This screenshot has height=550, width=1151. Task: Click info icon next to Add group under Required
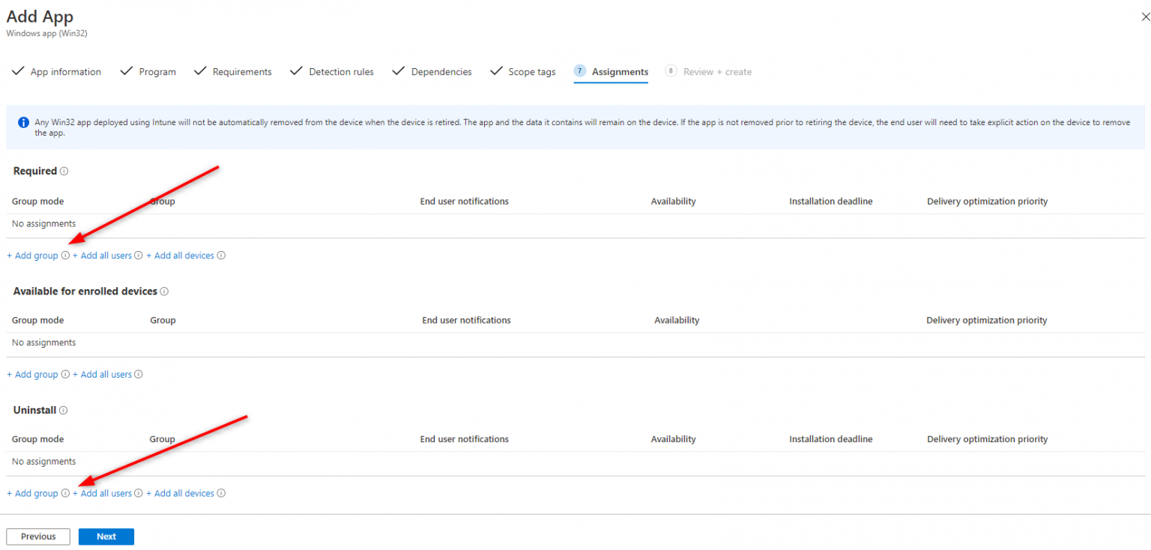pyautogui.click(x=65, y=255)
